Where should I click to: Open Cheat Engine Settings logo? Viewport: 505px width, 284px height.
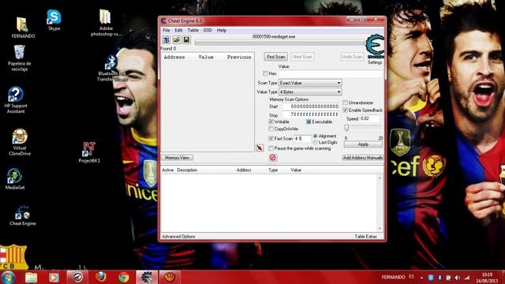[375, 47]
